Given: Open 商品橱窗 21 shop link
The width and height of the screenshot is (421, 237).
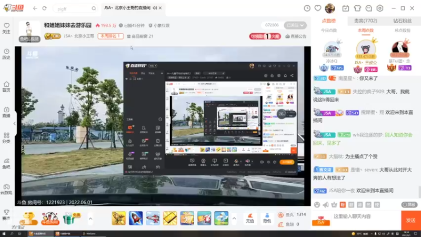Looking at the screenshot, I should click(140, 36).
